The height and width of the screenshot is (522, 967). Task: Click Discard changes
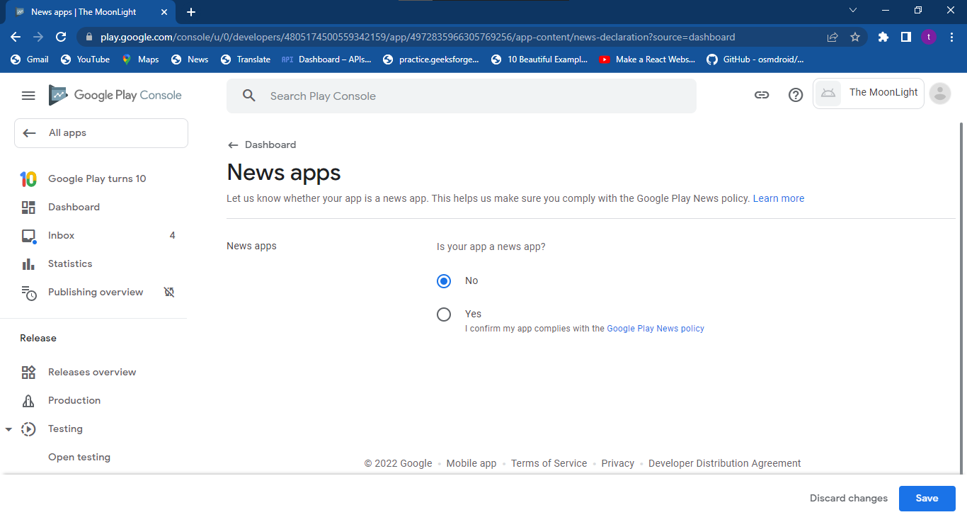849,499
